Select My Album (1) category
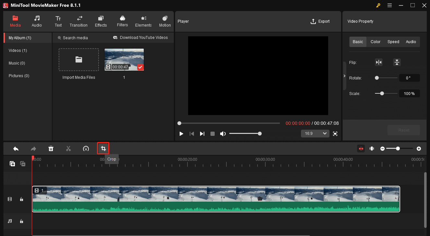 28,38
